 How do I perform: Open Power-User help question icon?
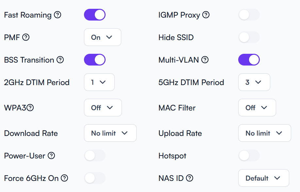coord(51,155)
